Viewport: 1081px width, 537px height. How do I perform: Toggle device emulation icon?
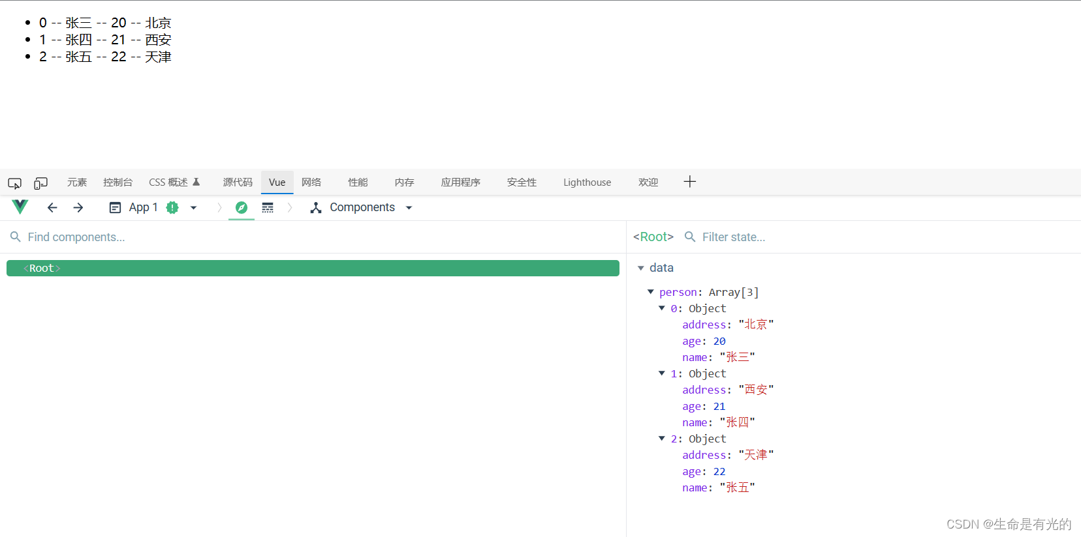point(40,183)
